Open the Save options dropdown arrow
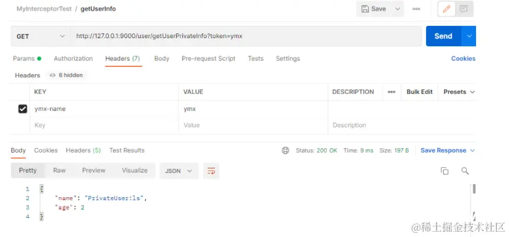The width and height of the screenshot is (509, 237). click(x=397, y=9)
